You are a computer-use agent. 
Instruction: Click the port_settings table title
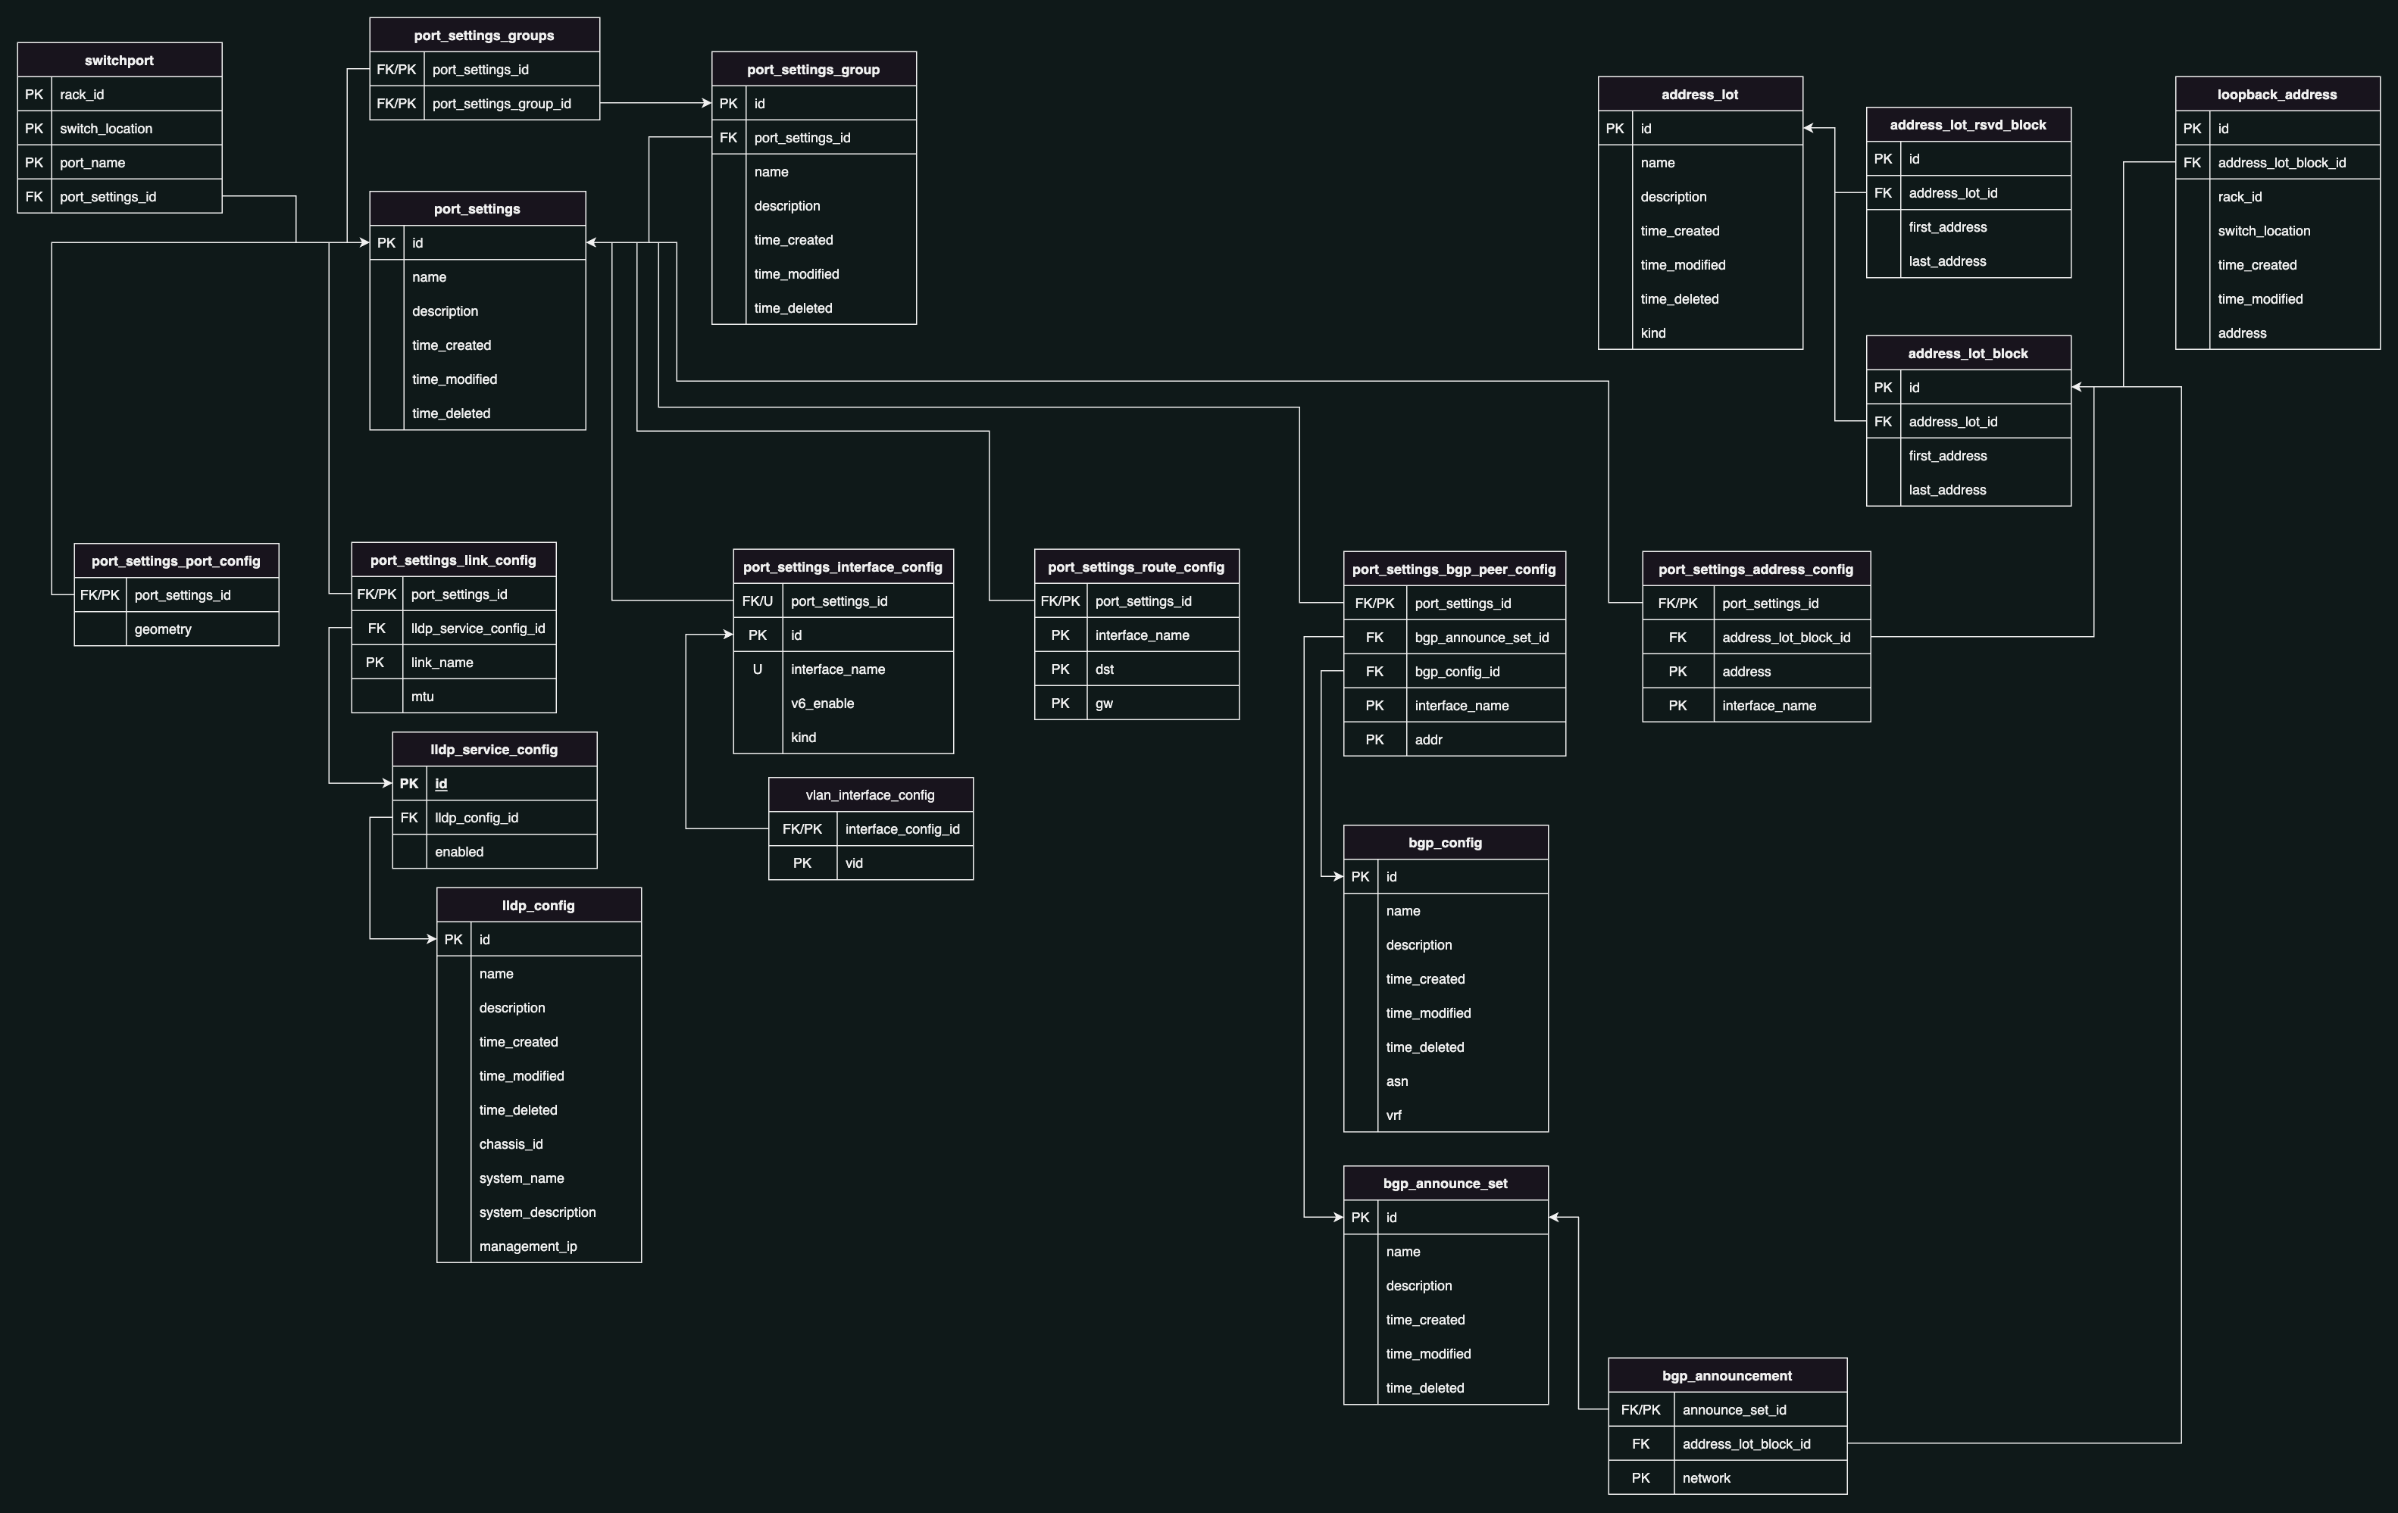pyautogui.click(x=477, y=208)
